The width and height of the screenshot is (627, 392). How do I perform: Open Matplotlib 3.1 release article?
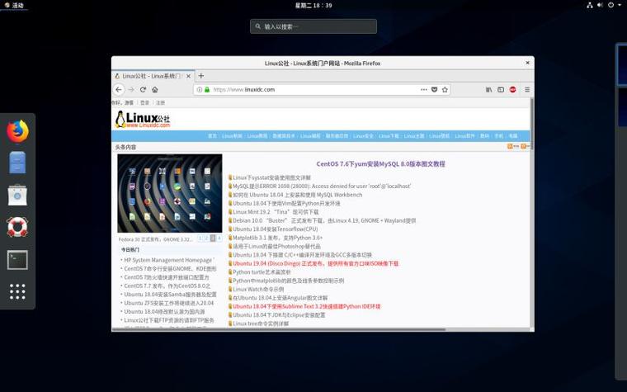pyautogui.click(x=277, y=238)
